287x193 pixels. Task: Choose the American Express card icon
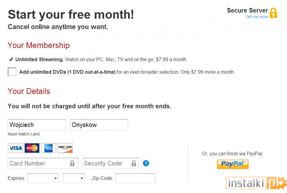(48, 148)
